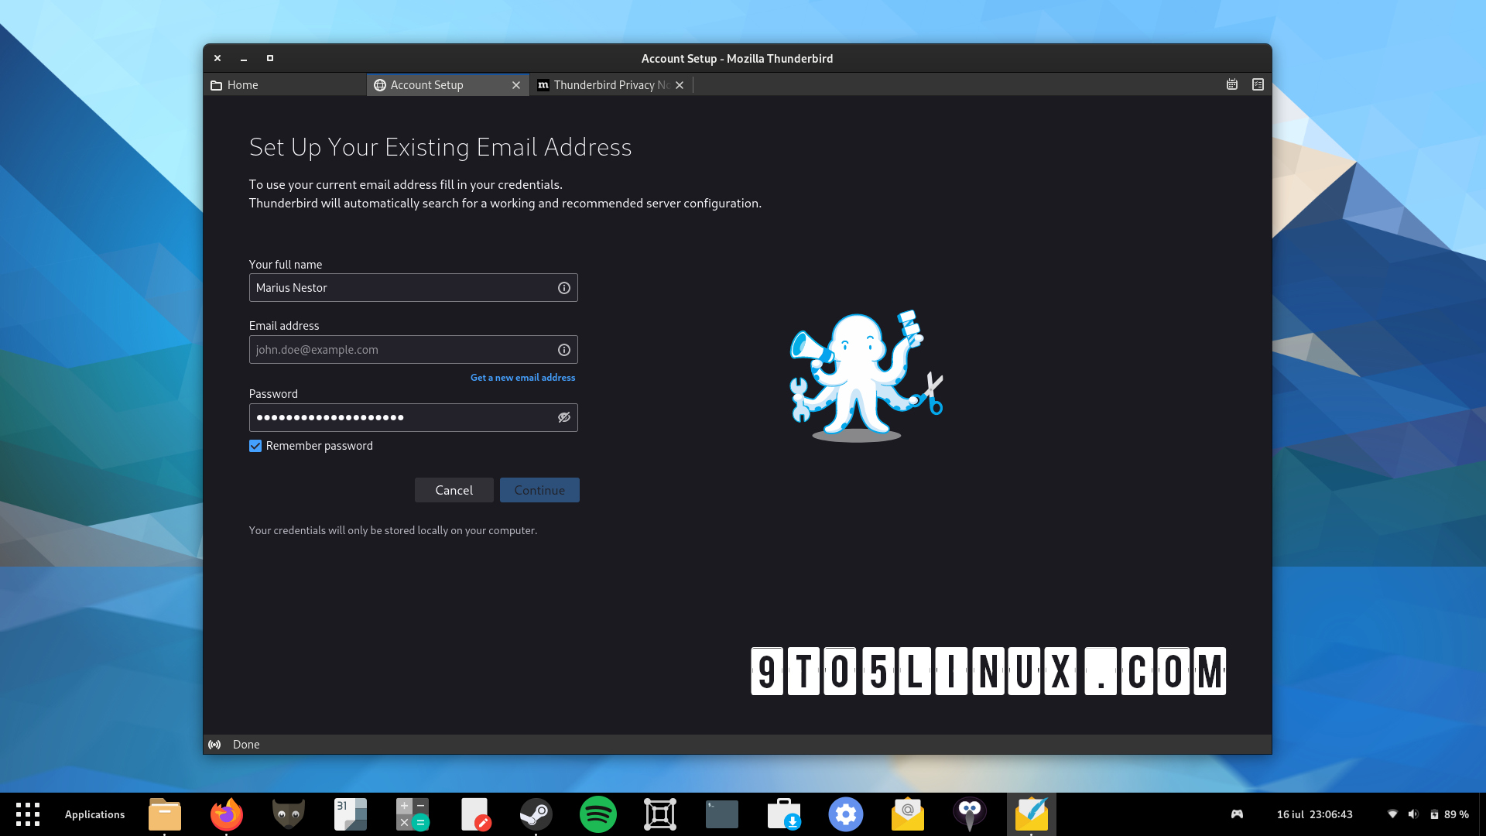Open the Tasks view in Thunderbird's toolbar
The image size is (1486, 836).
(x=1258, y=84)
